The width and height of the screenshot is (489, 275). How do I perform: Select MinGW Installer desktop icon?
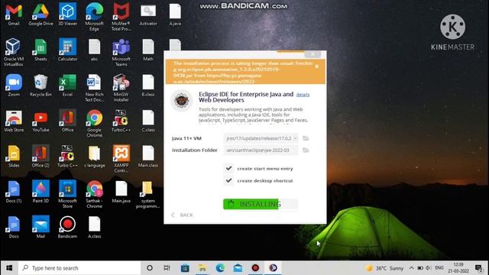pyautogui.click(x=121, y=88)
